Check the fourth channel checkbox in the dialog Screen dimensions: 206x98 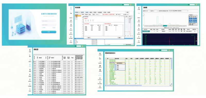click(x=93, y=21)
